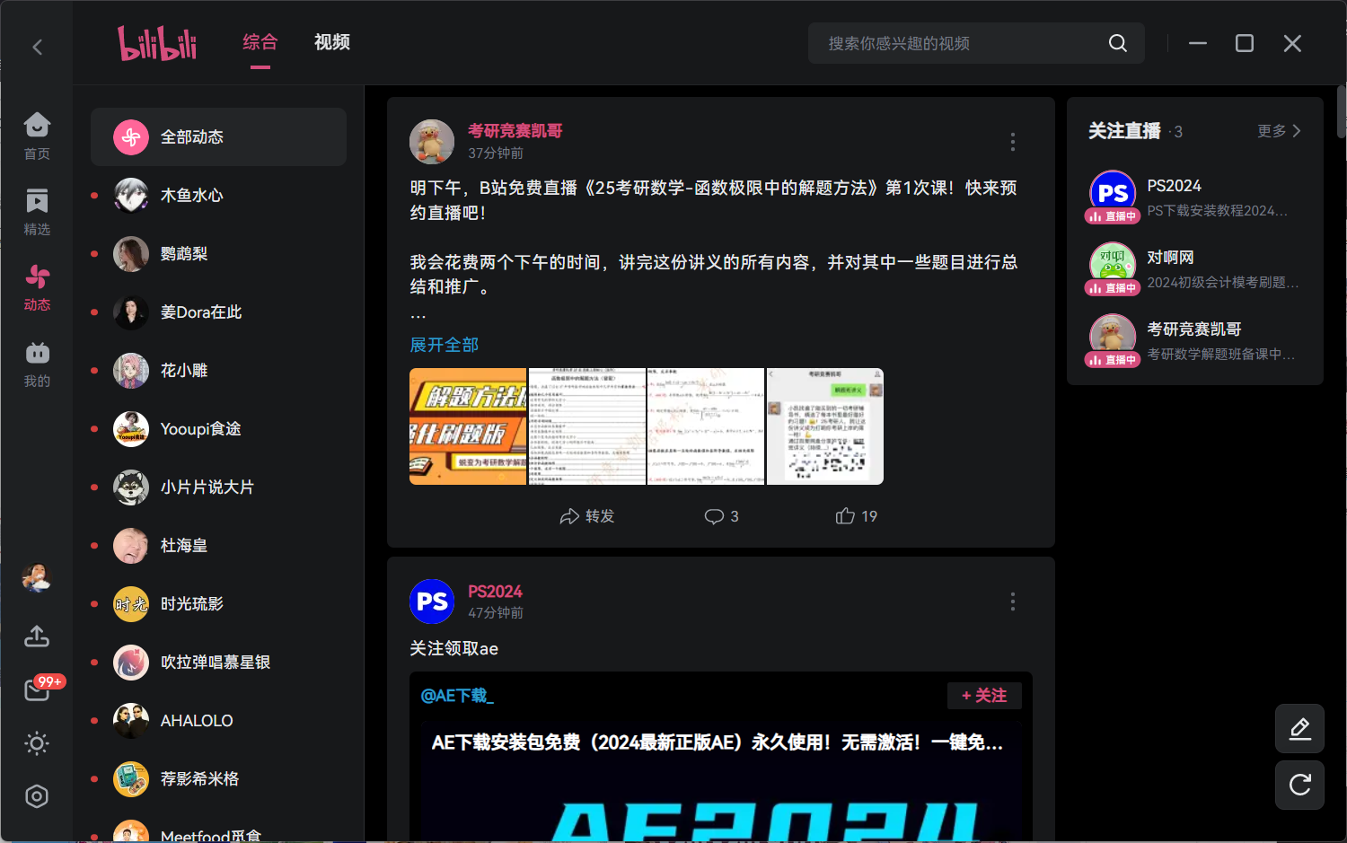
Task: Open the upload icon in the sidebar
Action: point(37,636)
